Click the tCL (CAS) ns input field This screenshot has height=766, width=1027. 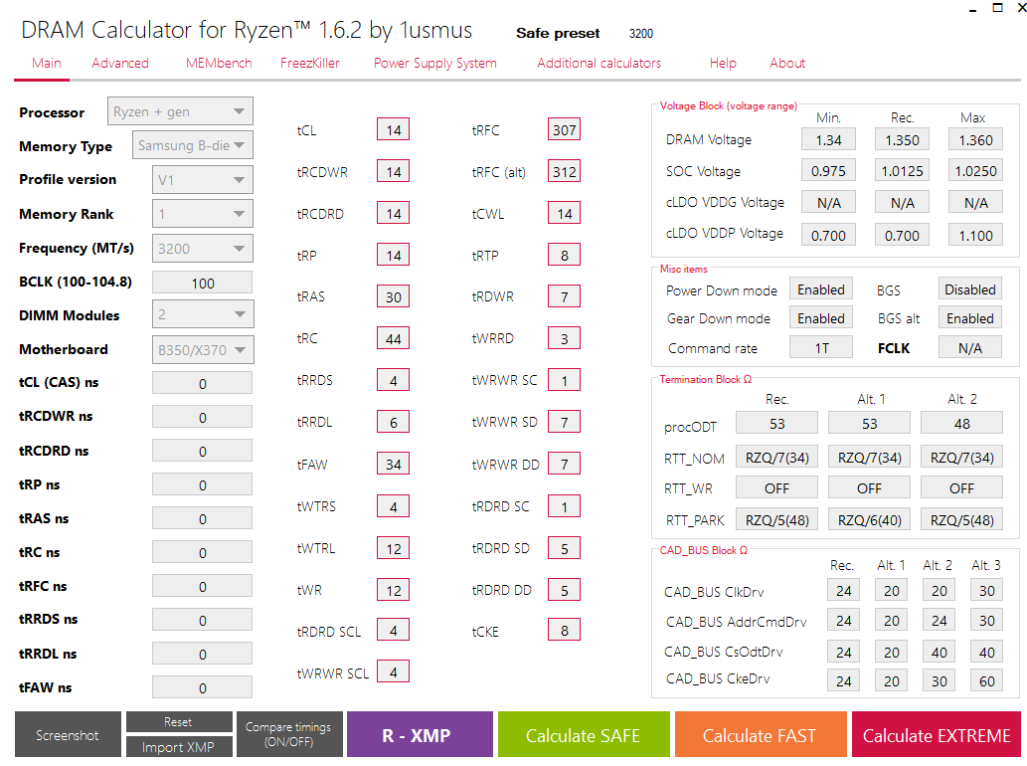point(203,383)
